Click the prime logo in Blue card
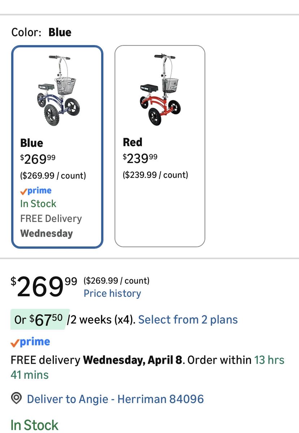The image size is (299, 433). [36, 191]
